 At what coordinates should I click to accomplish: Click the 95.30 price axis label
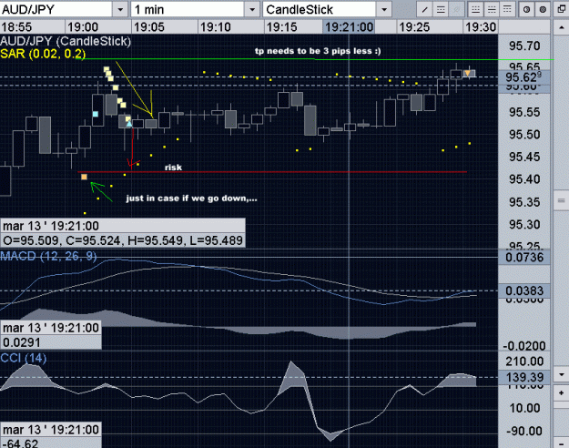pos(524,225)
